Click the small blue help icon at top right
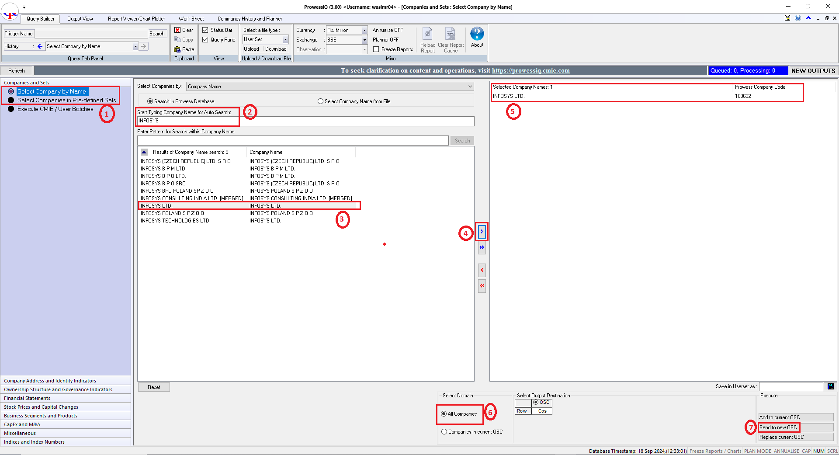 [798, 18]
